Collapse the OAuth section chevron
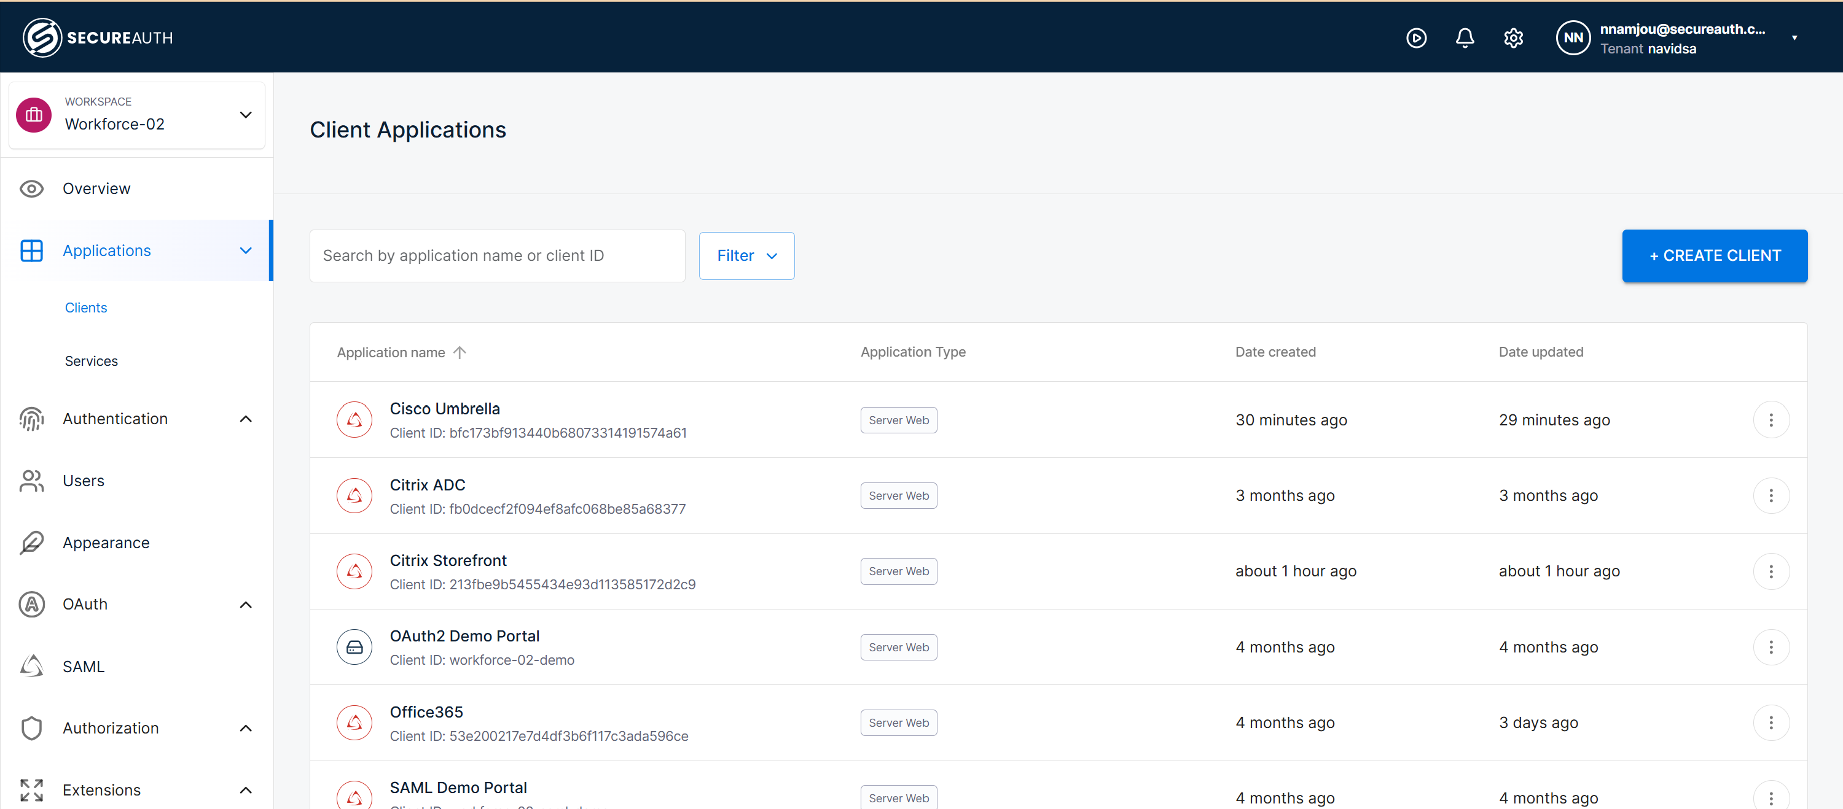1843x809 pixels. (245, 605)
